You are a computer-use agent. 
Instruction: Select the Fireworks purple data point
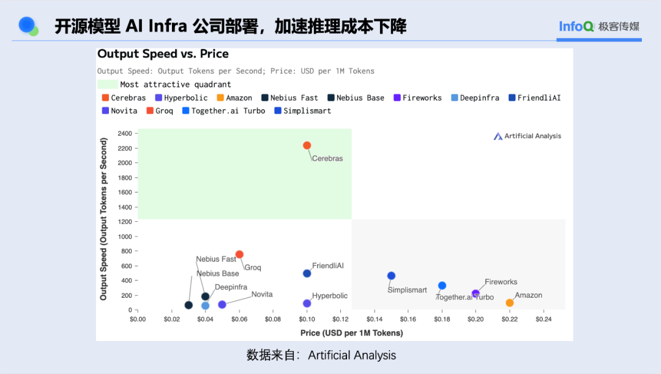point(476,293)
